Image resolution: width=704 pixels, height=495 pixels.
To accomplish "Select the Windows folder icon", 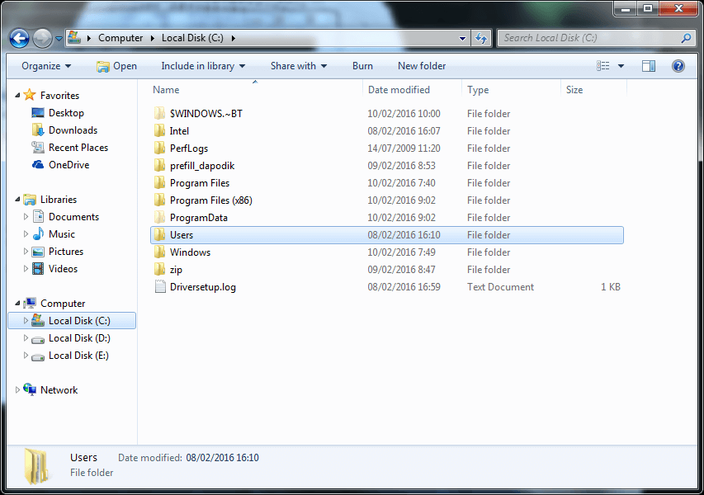I will coord(159,252).
